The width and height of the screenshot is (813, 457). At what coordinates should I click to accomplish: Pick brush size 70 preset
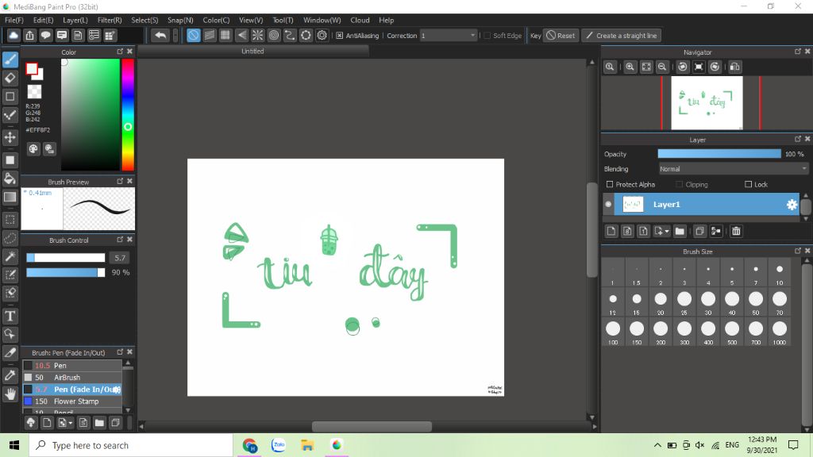pos(780,302)
